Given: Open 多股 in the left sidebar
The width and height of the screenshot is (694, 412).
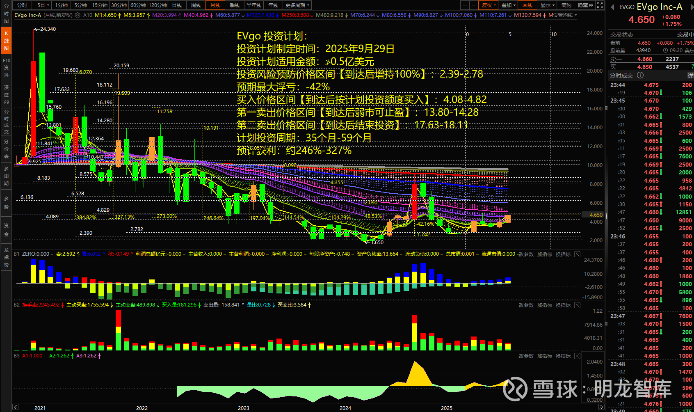Looking at the screenshot, I should (x=6, y=203).
